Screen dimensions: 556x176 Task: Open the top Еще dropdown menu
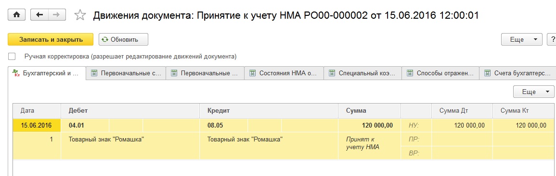coord(522,39)
